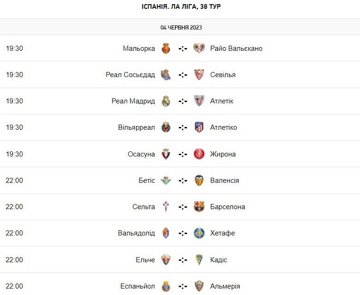Click the Вільярреал yellow crest icon
The height and width of the screenshot is (295, 360).
pyautogui.click(x=166, y=127)
